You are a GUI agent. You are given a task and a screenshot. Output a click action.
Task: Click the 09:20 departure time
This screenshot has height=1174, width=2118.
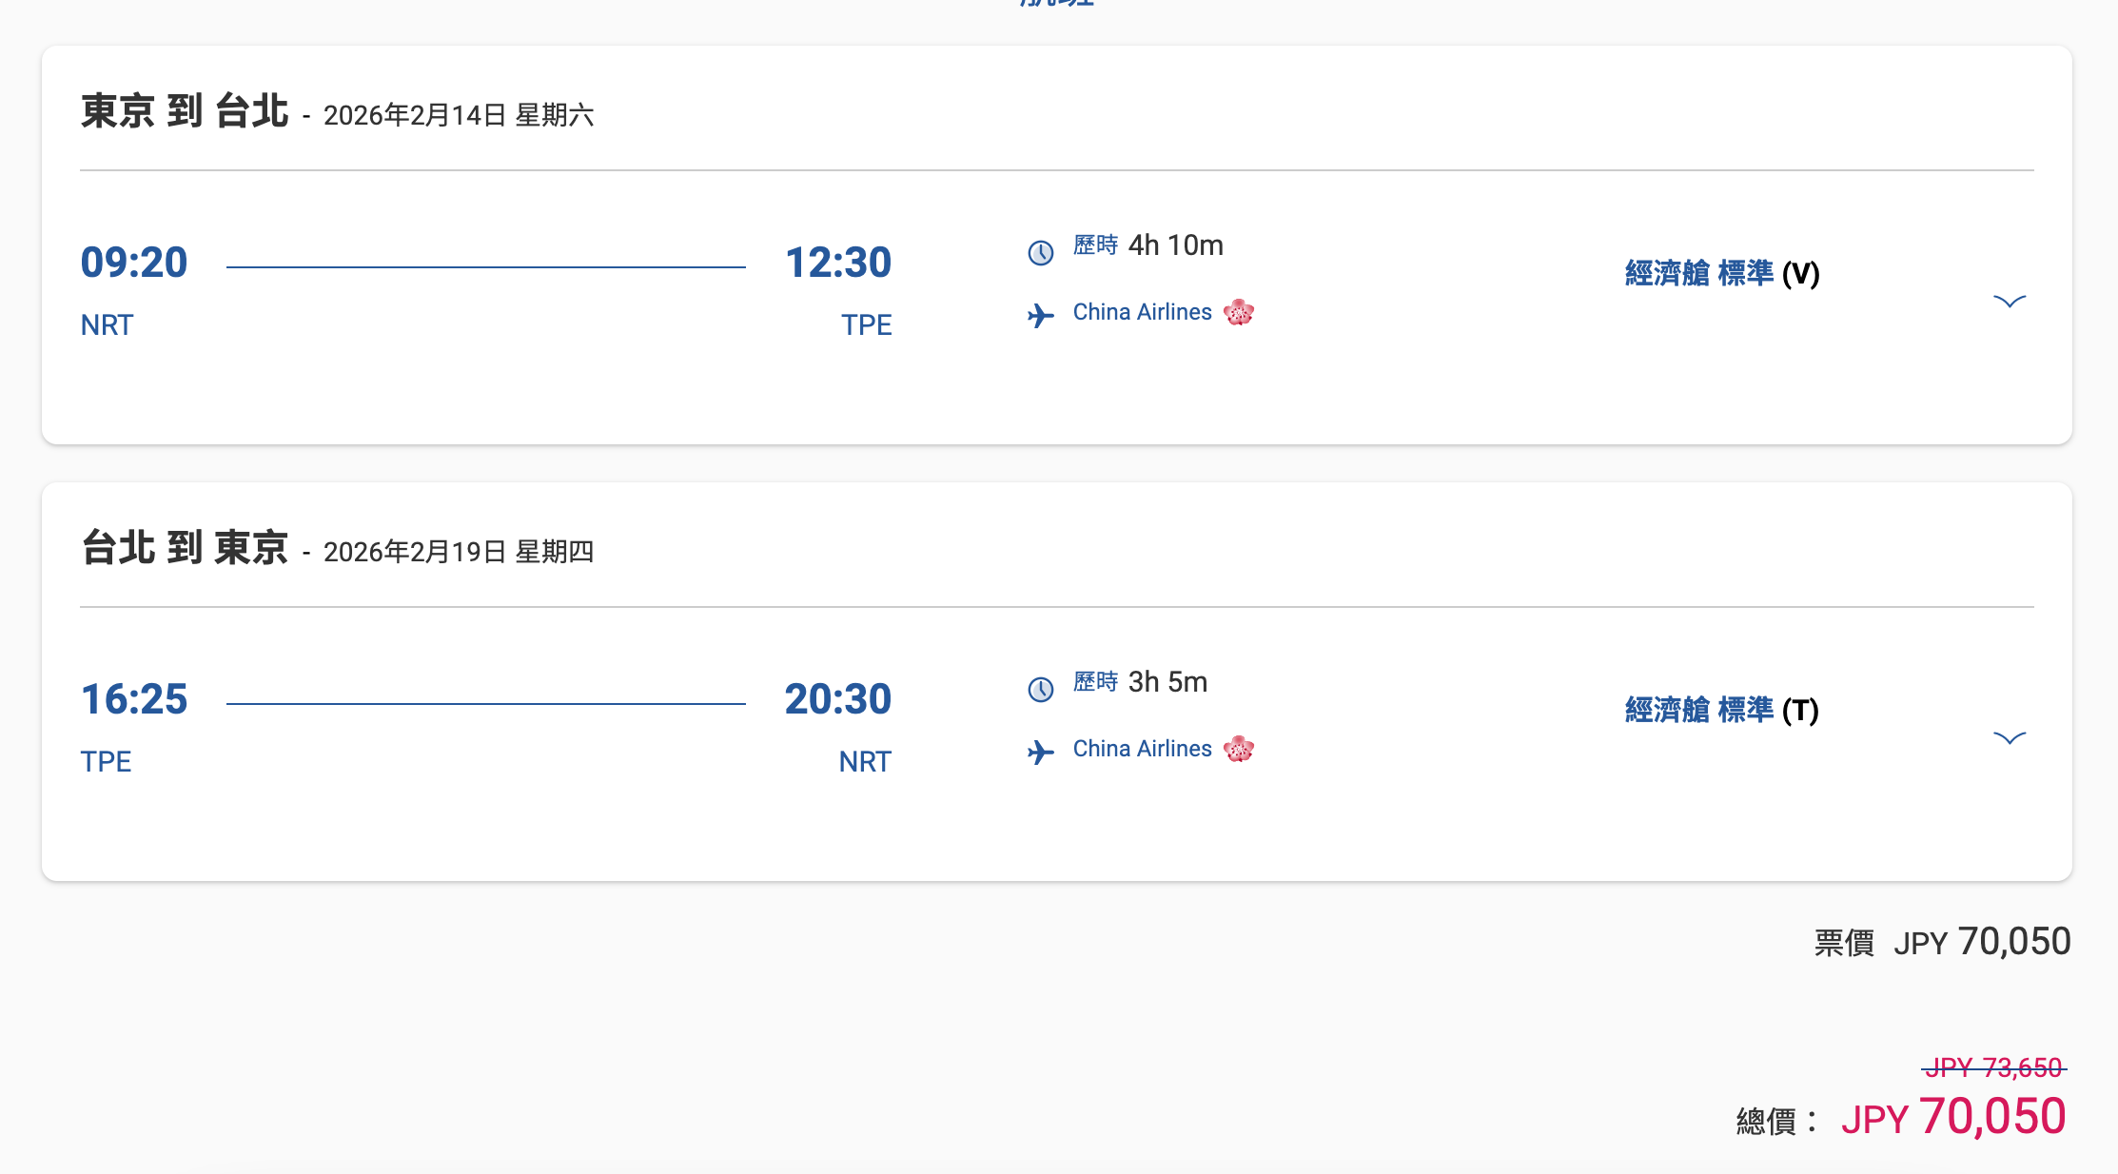tap(134, 263)
